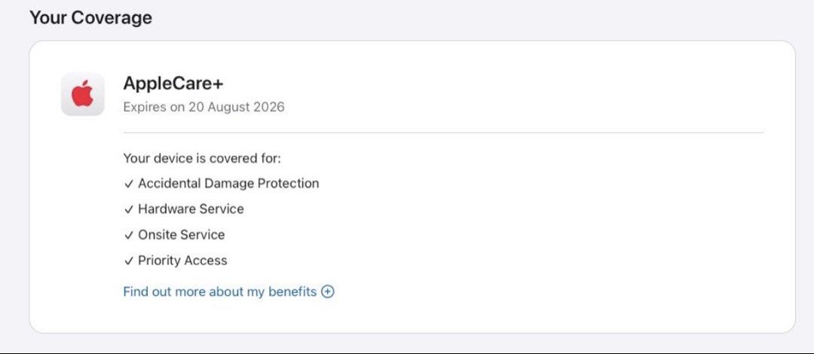This screenshot has width=814, height=354.
Task: Click the checkmark beside Priority Access
Action: point(129,261)
